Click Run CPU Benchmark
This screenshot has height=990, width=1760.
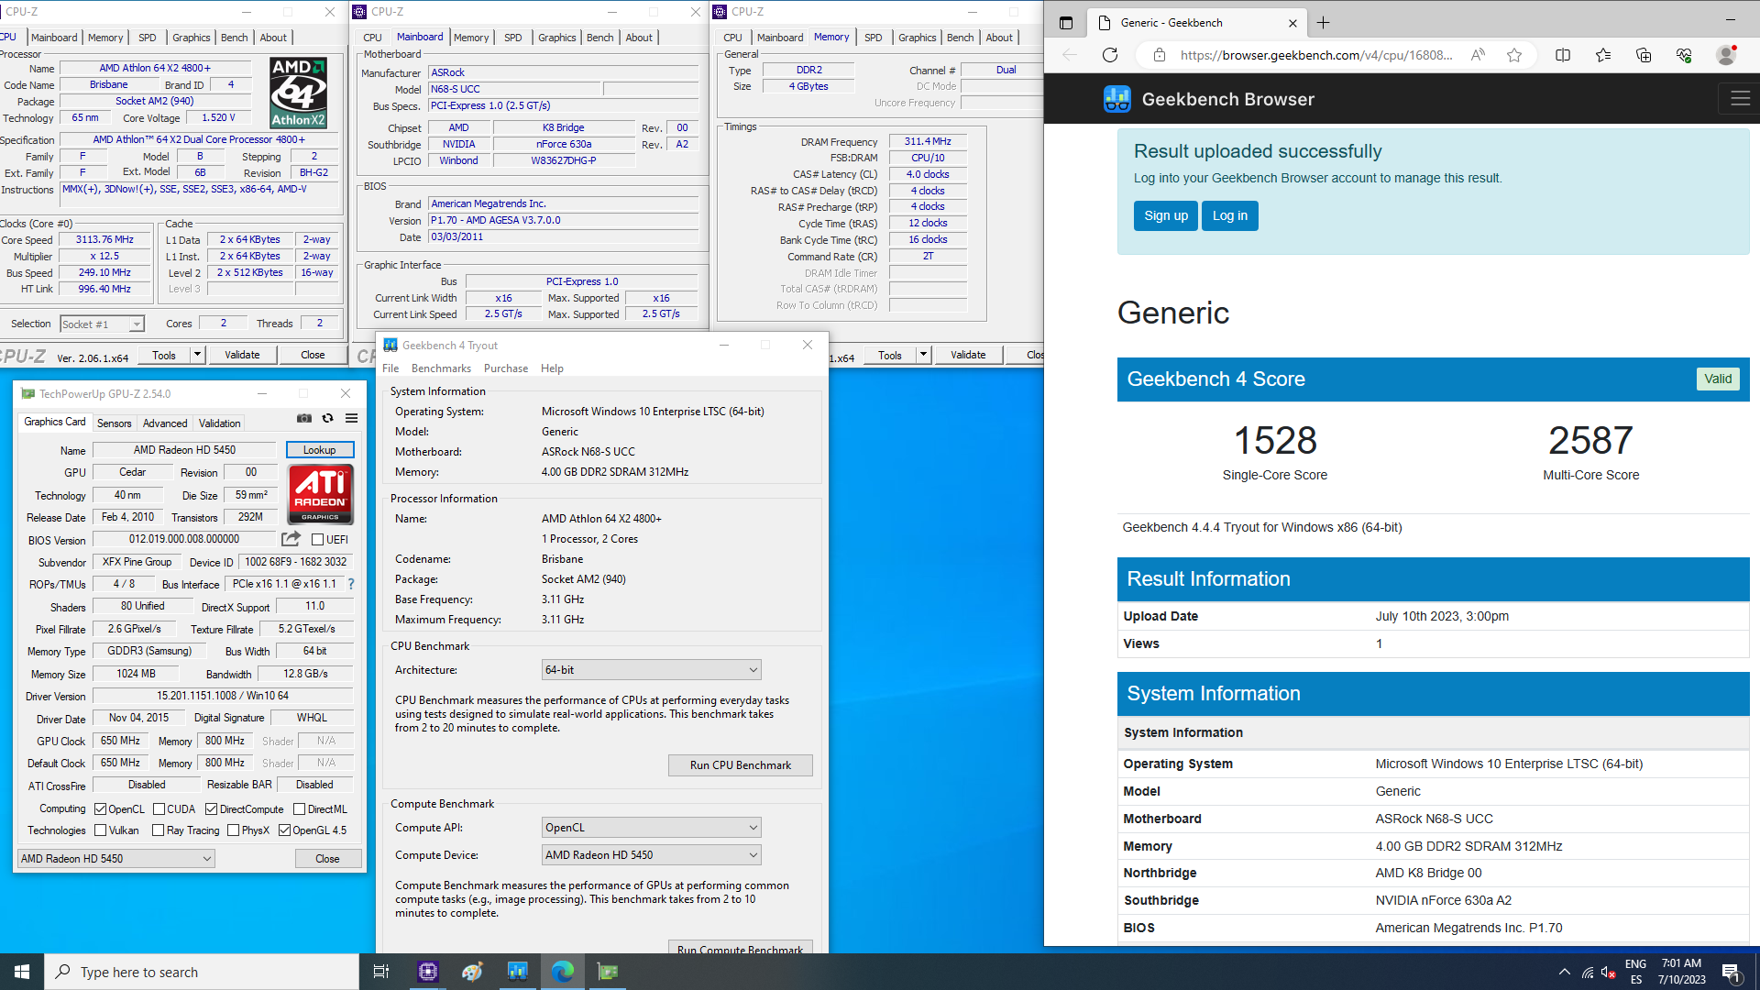[741, 765]
